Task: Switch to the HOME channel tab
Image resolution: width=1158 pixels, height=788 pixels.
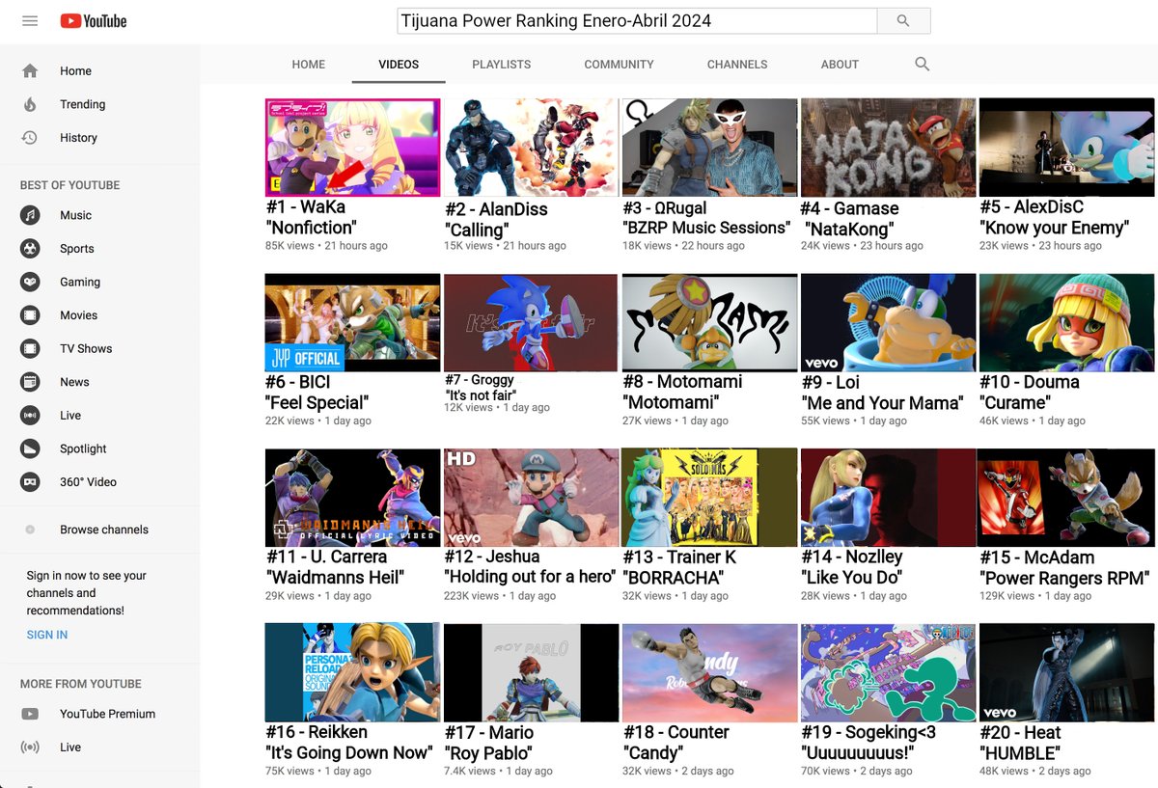Action: (x=309, y=65)
